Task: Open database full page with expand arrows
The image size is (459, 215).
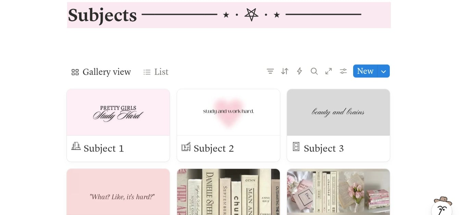Action: point(328,71)
